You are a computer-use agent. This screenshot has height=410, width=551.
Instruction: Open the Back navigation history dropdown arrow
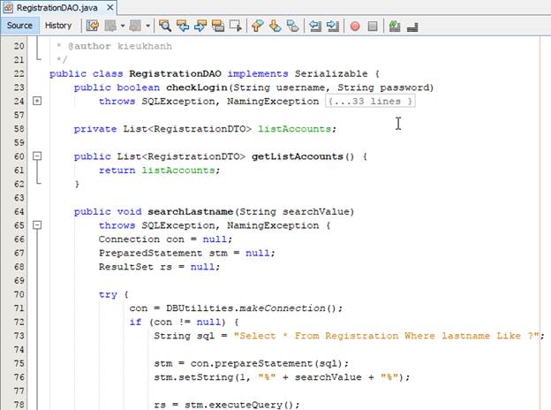coord(123,26)
